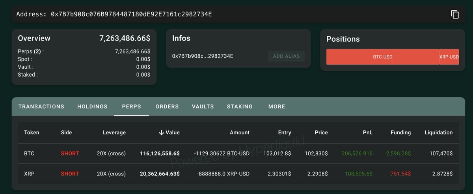Open the Holdings tab

pos(92,106)
